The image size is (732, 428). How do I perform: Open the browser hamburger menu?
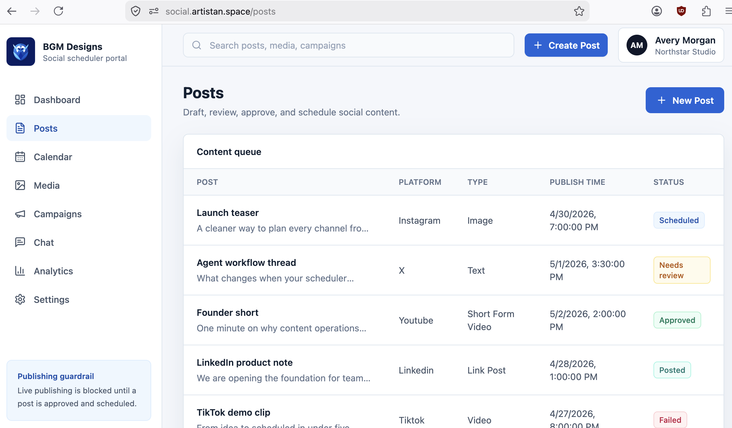tap(728, 11)
